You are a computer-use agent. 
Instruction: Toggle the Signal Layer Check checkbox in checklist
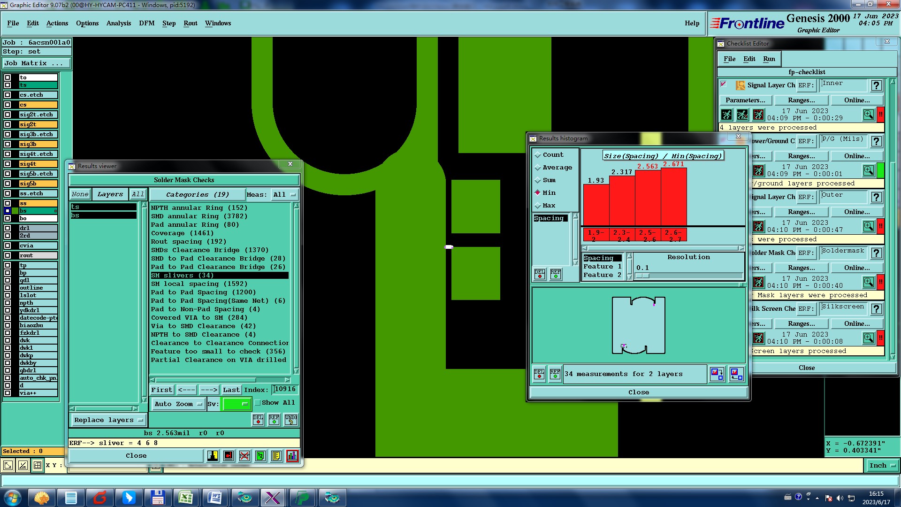click(x=723, y=84)
